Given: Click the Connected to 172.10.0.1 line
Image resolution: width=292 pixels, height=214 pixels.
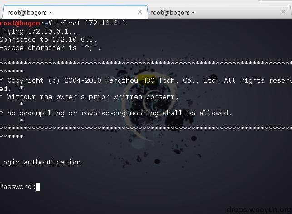Looking at the screenshot, I should pyautogui.click(x=48, y=40).
